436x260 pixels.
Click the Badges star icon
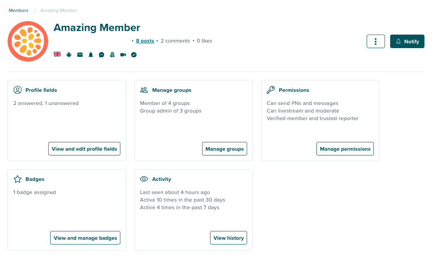(18, 179)
